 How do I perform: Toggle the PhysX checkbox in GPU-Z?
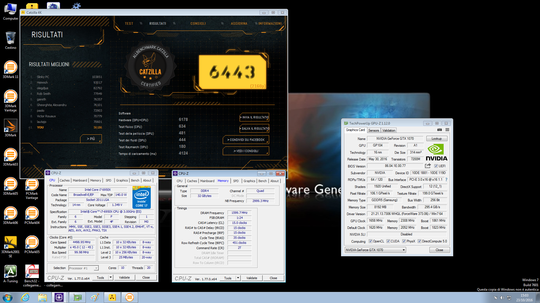point(404,241)
